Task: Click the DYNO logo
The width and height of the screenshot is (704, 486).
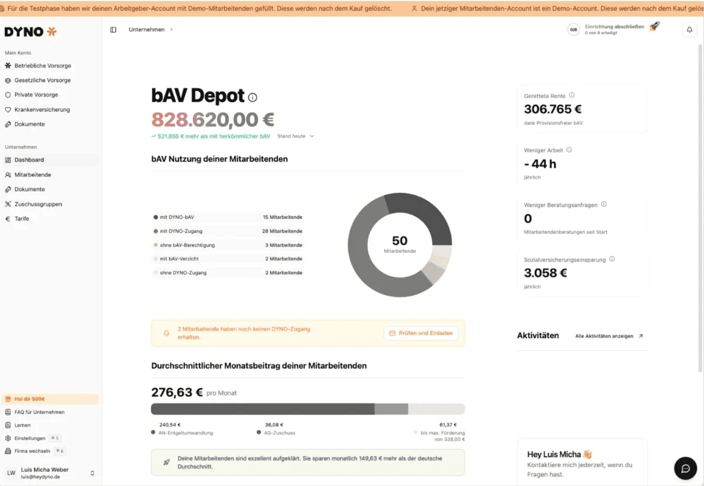Action: click(31, 32)
